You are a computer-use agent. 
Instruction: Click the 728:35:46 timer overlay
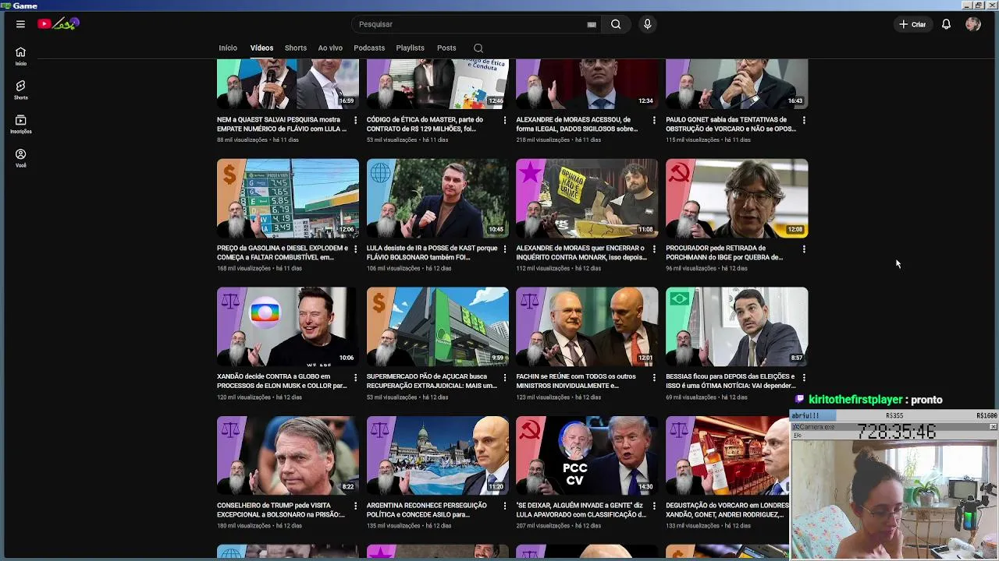coord(897,432)
